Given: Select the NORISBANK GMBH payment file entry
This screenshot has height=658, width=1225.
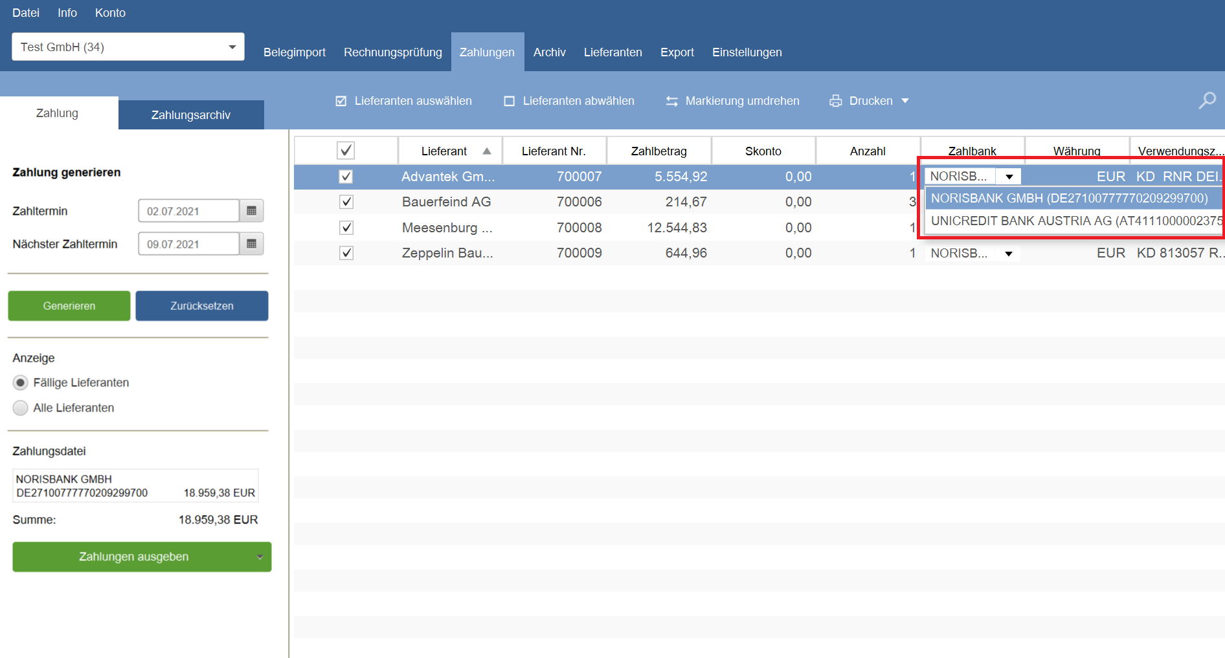Looking at the screenshot, I should pos(135,486).
